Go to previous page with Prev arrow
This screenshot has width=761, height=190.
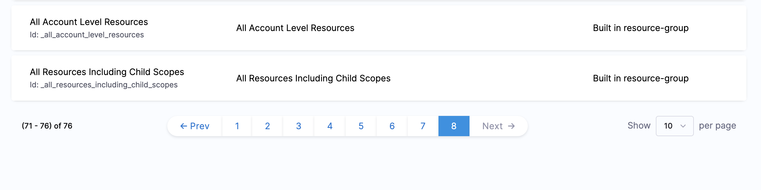195,126
